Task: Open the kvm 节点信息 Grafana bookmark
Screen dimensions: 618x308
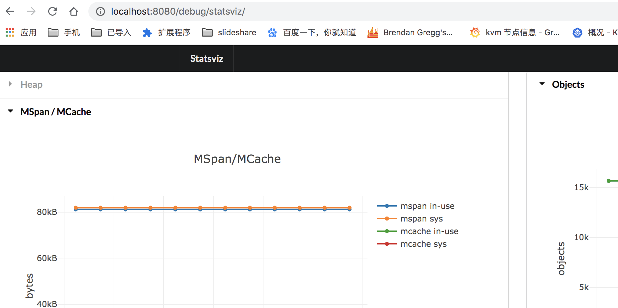Action: tap(515, 32)
